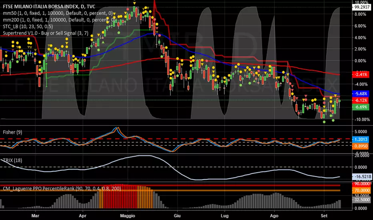373x220 pixels.
Task: Click the -10.00% price axis label
Action: [x=362, y=119]
